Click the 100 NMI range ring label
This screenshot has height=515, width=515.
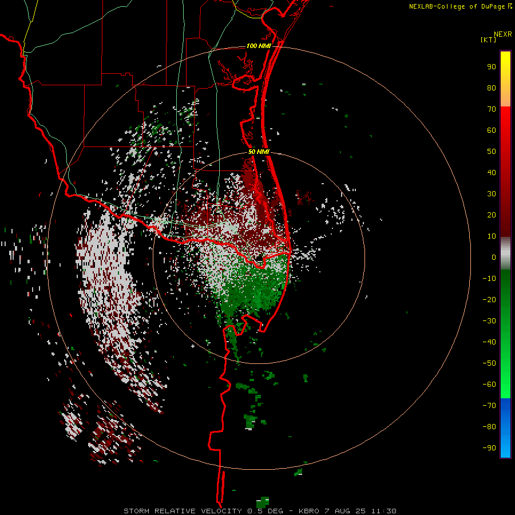[x=259, y=46]
